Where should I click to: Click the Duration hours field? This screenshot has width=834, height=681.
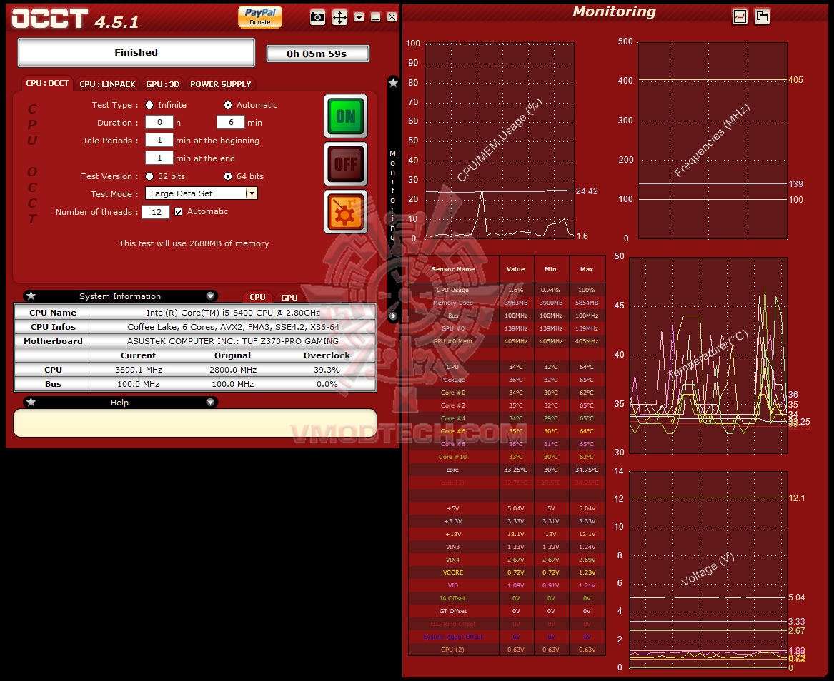coord(159,122)
